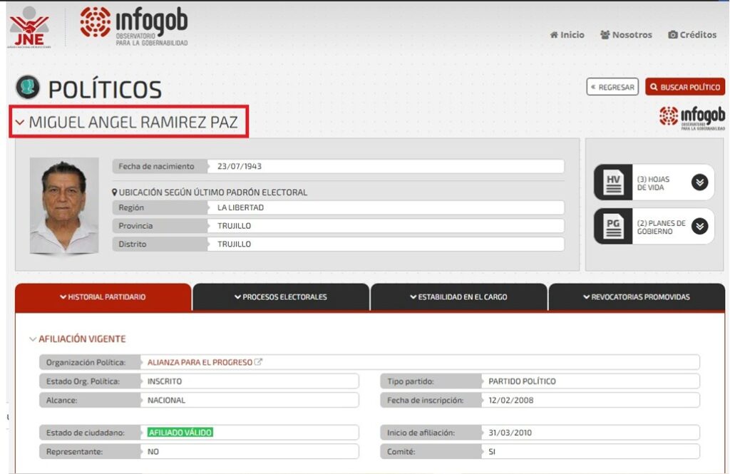Expand the Planes de Gobierno dropdown arrow
The width and height of the screenshot is (730, 474).
(x=699, y=227)
